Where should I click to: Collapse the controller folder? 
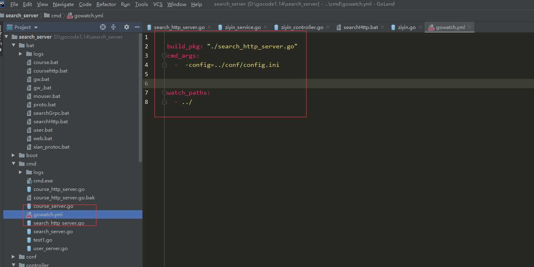[14, 265]
